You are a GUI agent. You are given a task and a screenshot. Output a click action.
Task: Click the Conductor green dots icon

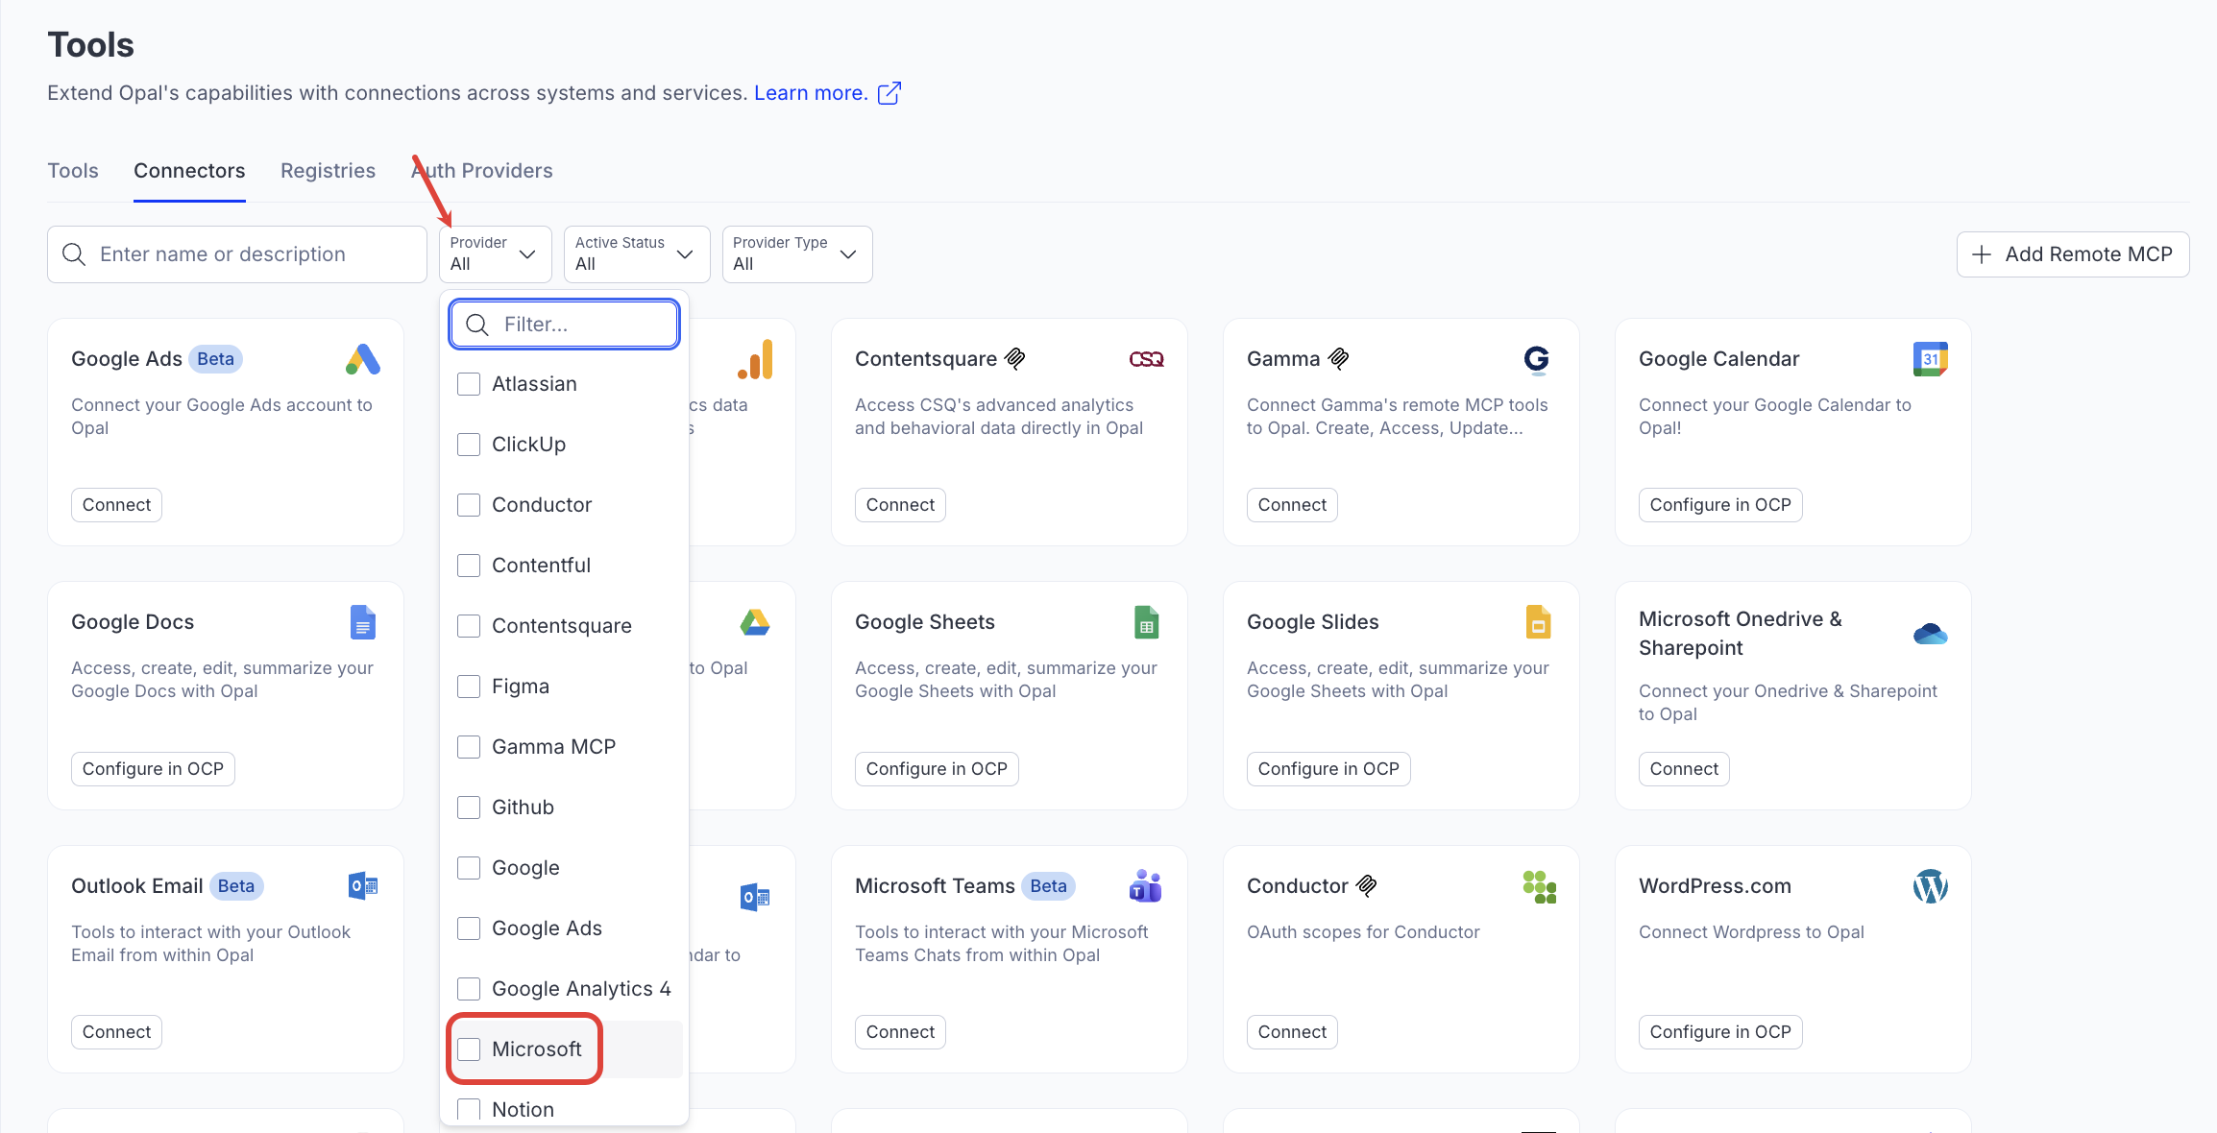(1539, 886)
